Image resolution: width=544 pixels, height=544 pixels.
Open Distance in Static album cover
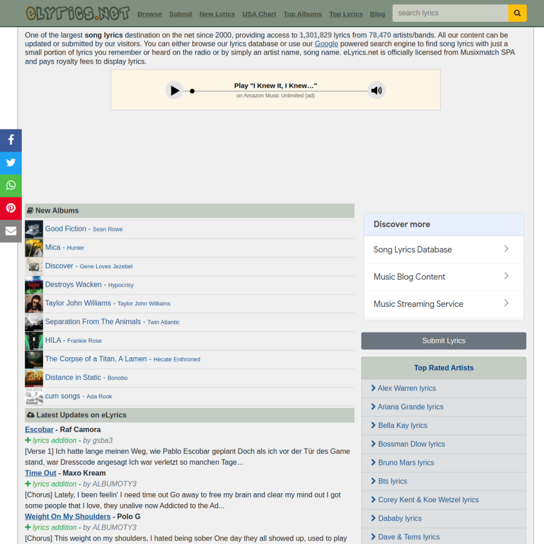coord(34,378)
